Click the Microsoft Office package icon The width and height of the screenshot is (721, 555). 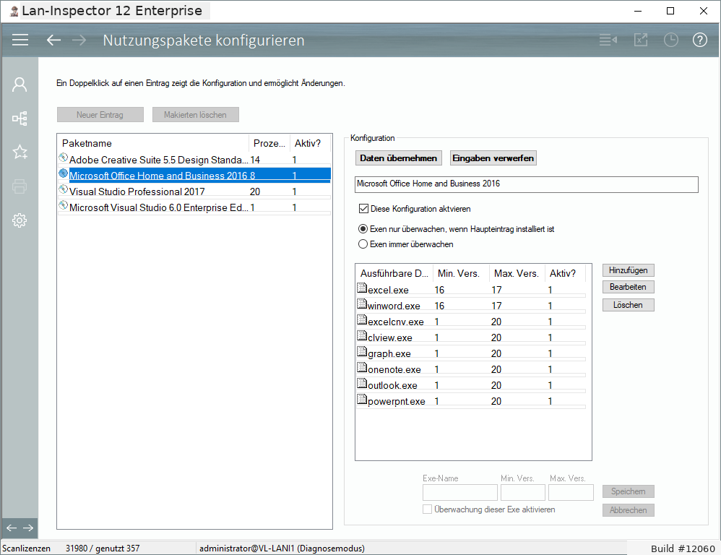coord(64,173)
